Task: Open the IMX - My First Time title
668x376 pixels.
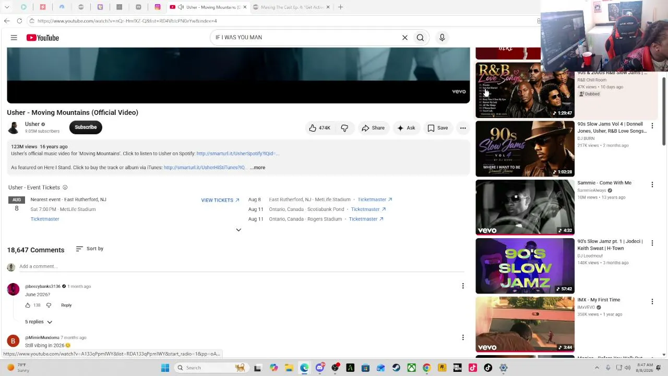Action: click(x=599, y=300)
